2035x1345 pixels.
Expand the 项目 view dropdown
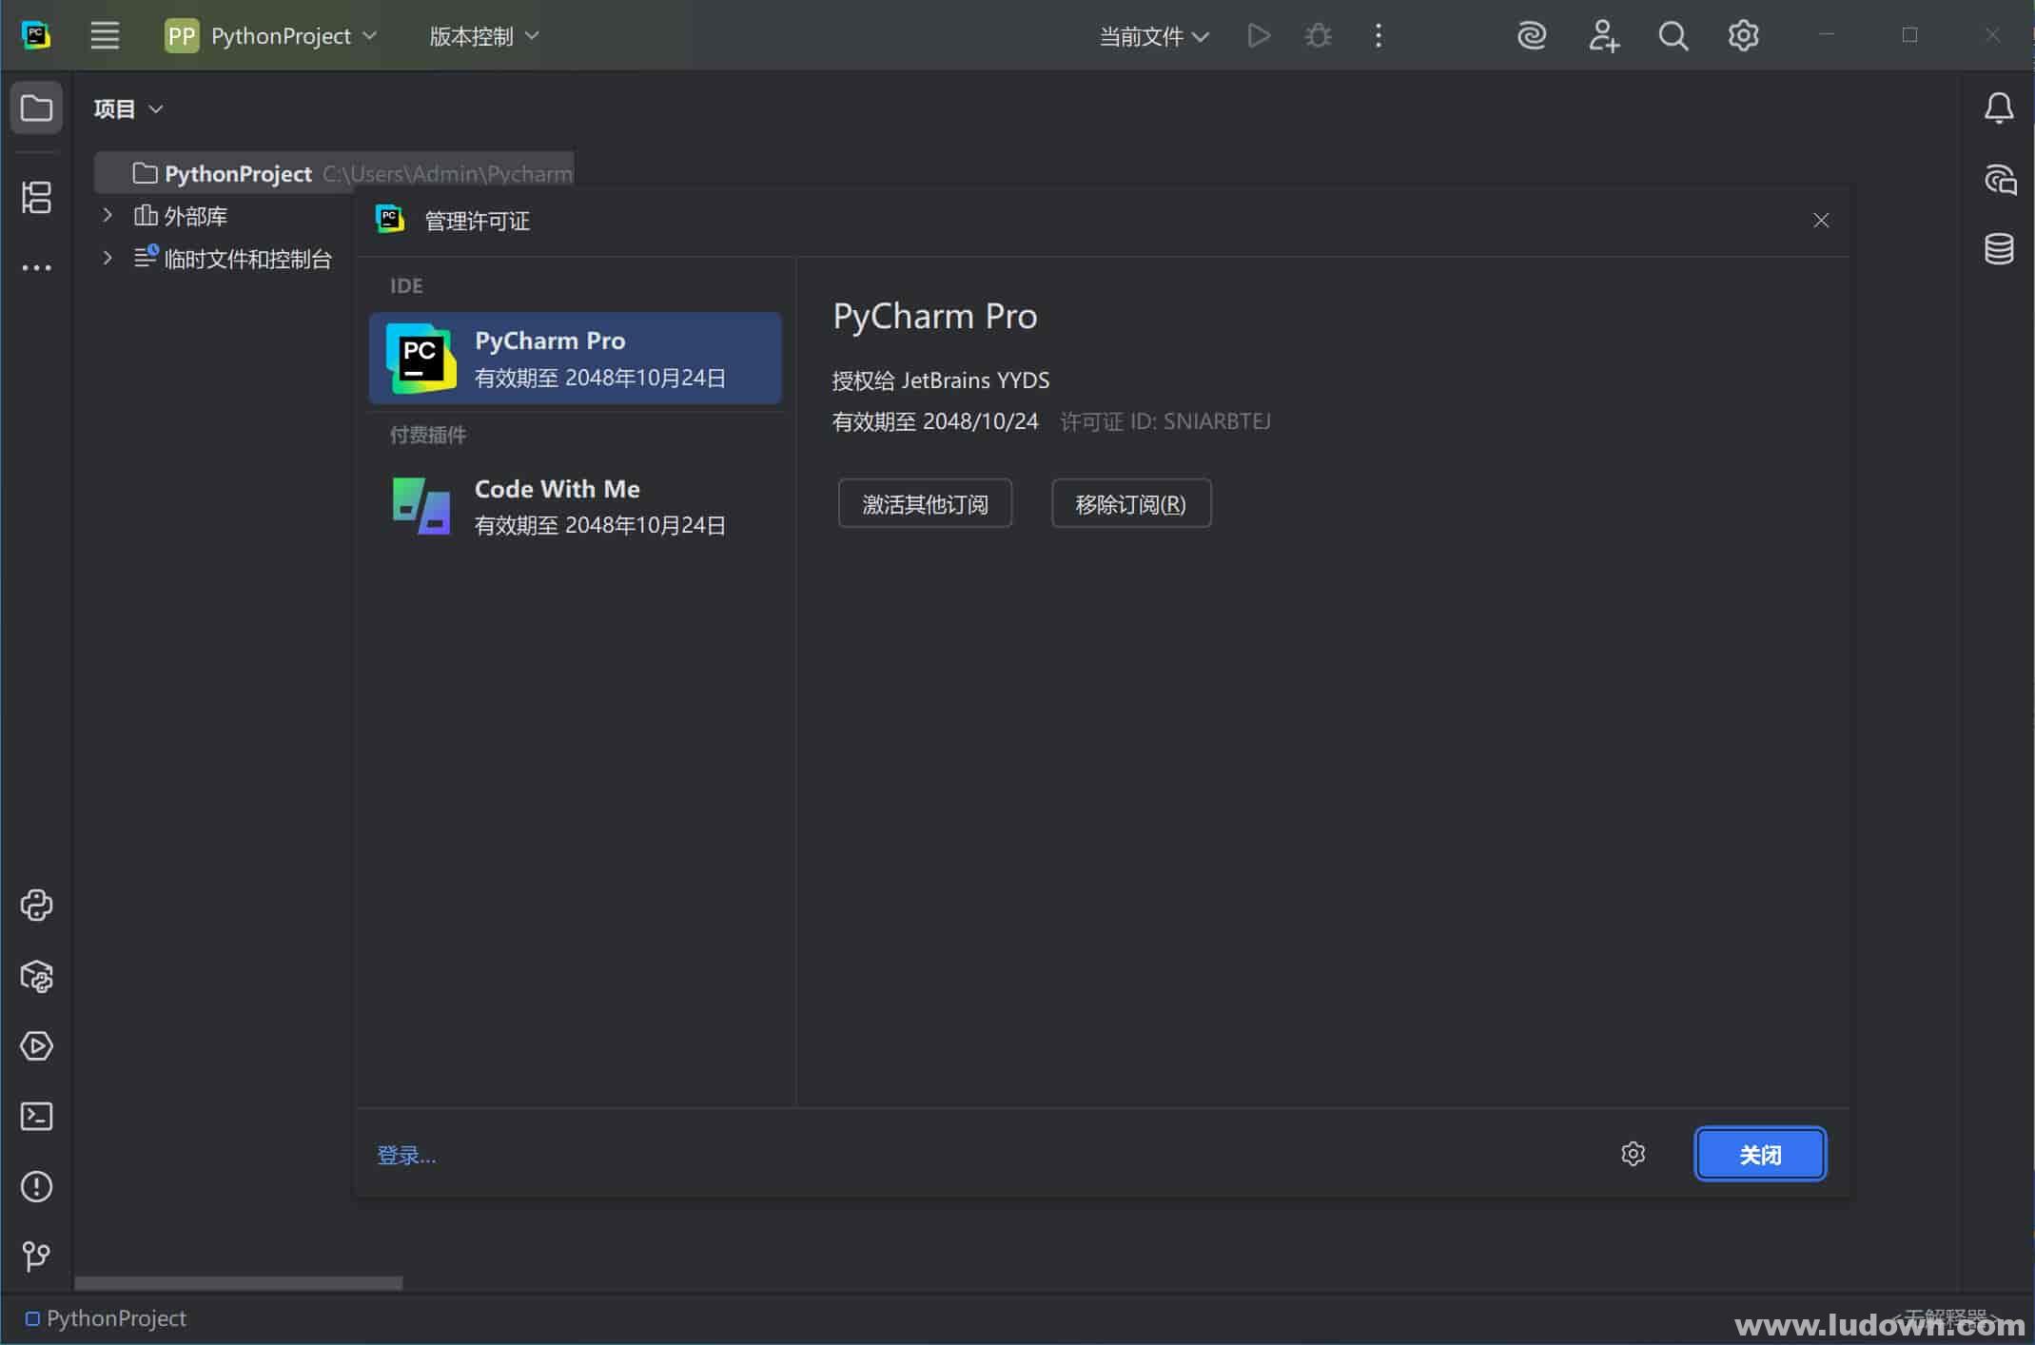pos(128,108)
